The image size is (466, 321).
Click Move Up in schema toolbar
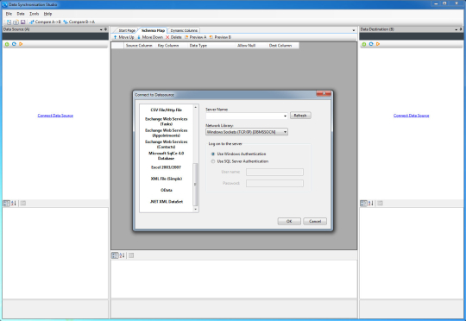[x=123, y=37]
